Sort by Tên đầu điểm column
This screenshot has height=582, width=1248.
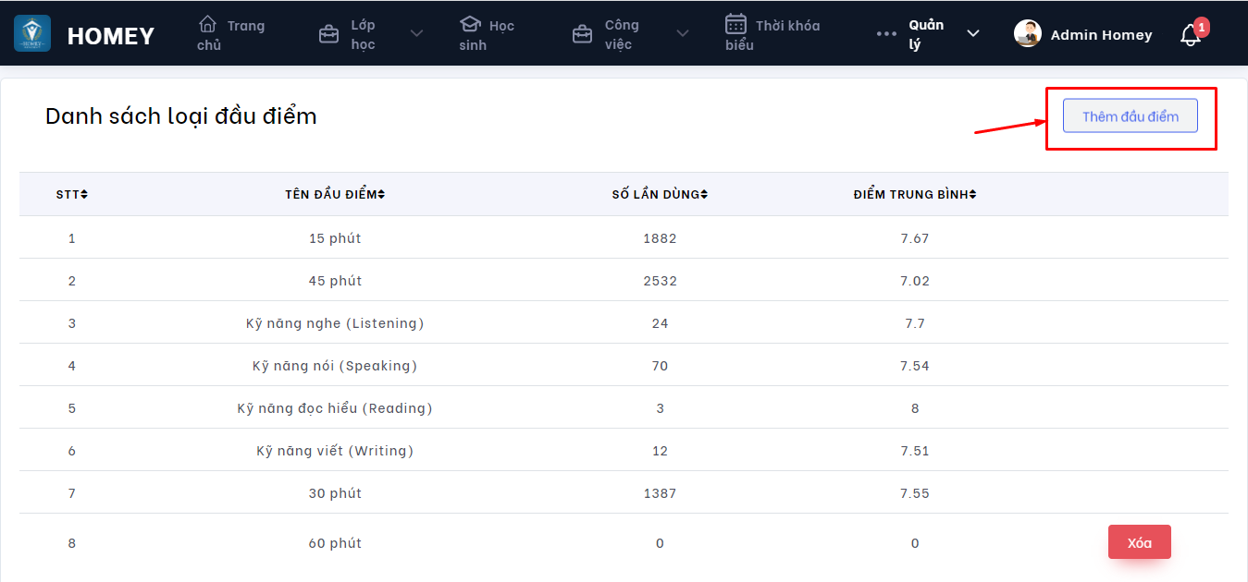click(335, 194)
